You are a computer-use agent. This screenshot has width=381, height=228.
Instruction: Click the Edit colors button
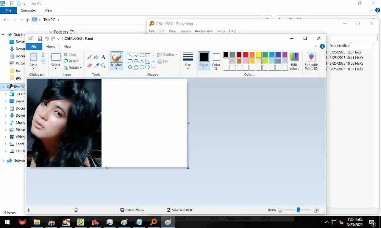[x=294, y=61]
